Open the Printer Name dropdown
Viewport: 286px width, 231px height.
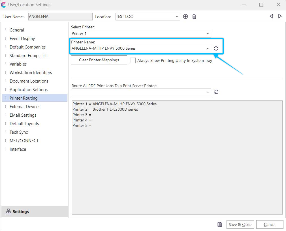coord(208,49)
